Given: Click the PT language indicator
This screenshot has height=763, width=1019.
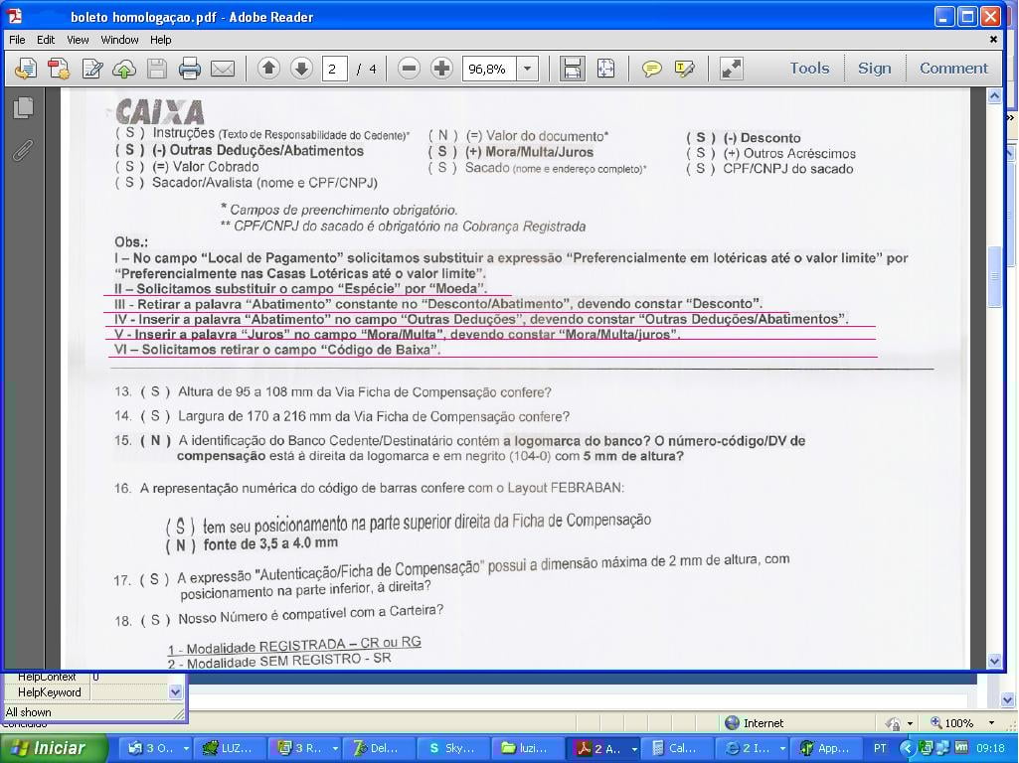Looking at the screenshot, I should pyautogui.click(x=880, y=749).
